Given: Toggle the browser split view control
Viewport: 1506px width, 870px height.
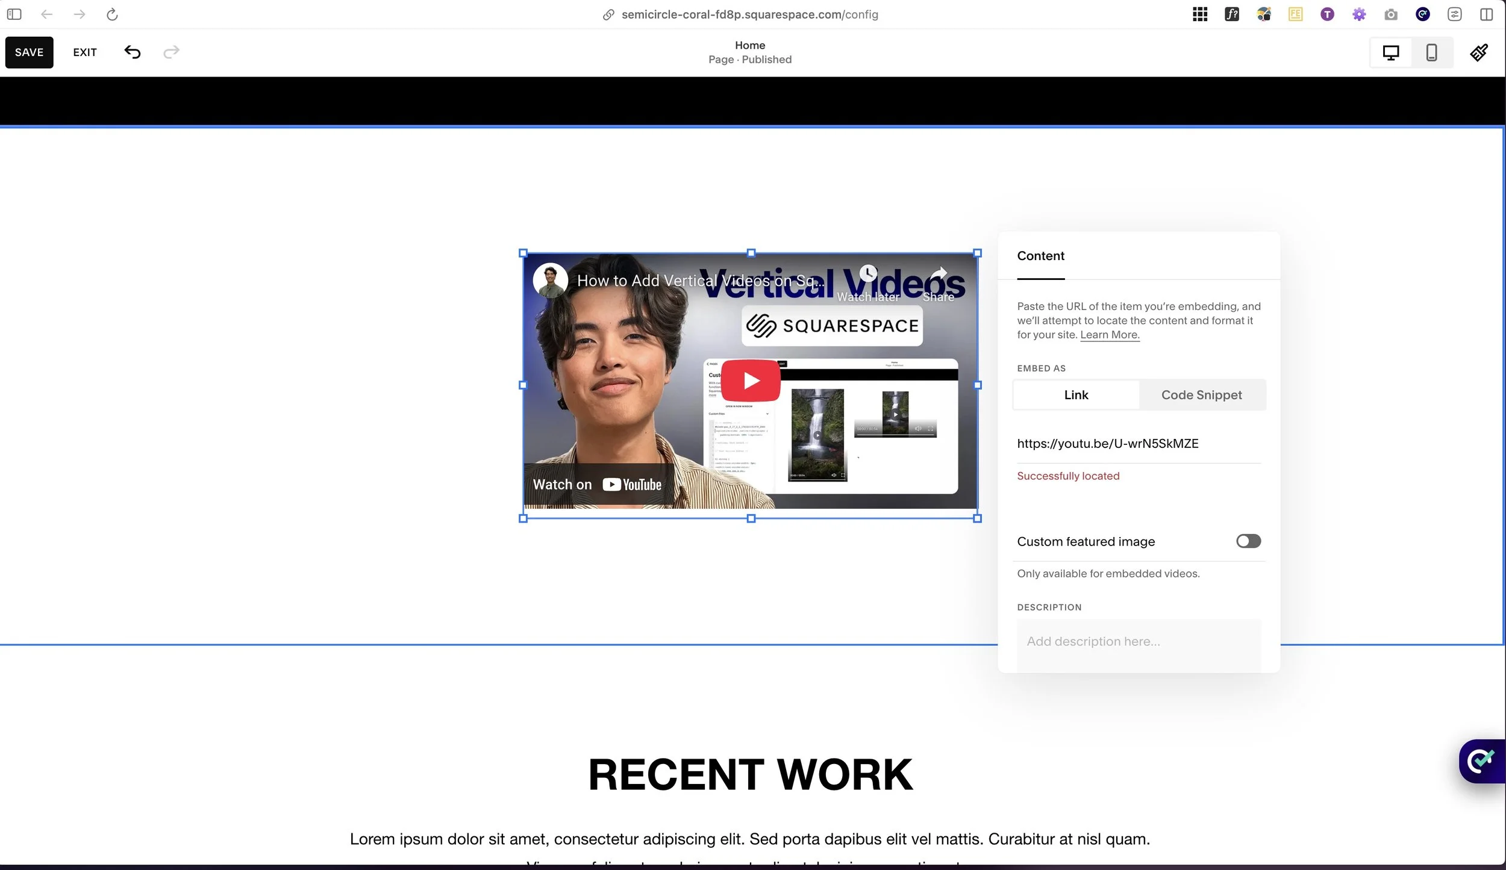Looking at the screenshot, I should (1487, 14).
